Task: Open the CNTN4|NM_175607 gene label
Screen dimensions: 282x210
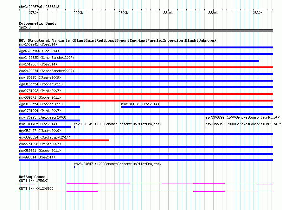Action: click(33, 181)
